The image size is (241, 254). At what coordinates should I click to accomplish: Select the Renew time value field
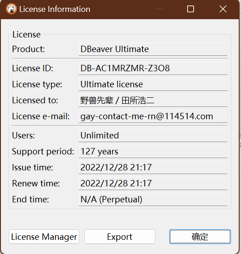click(153, 183)
